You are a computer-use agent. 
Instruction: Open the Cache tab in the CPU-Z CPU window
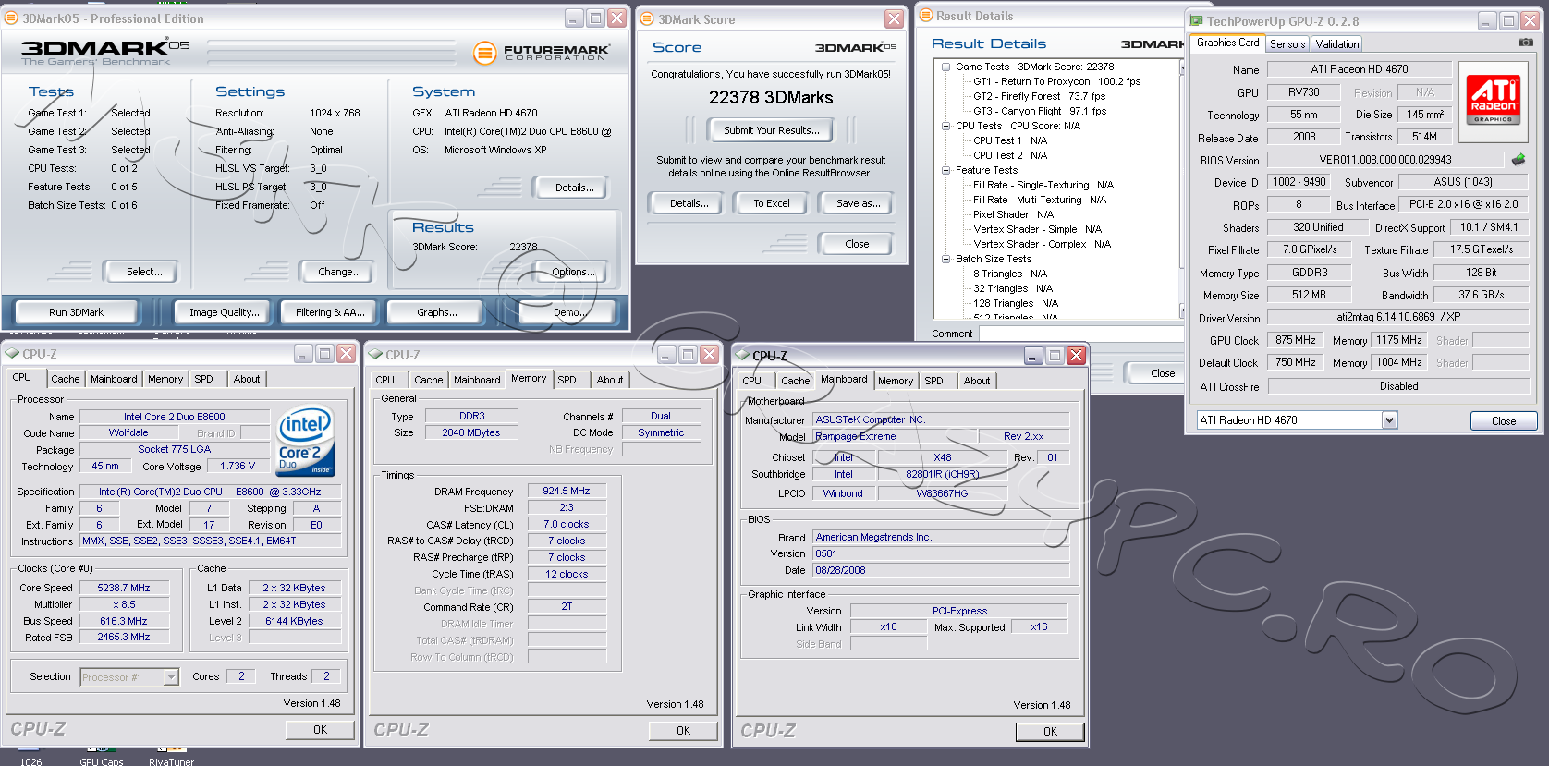(65, 379)
